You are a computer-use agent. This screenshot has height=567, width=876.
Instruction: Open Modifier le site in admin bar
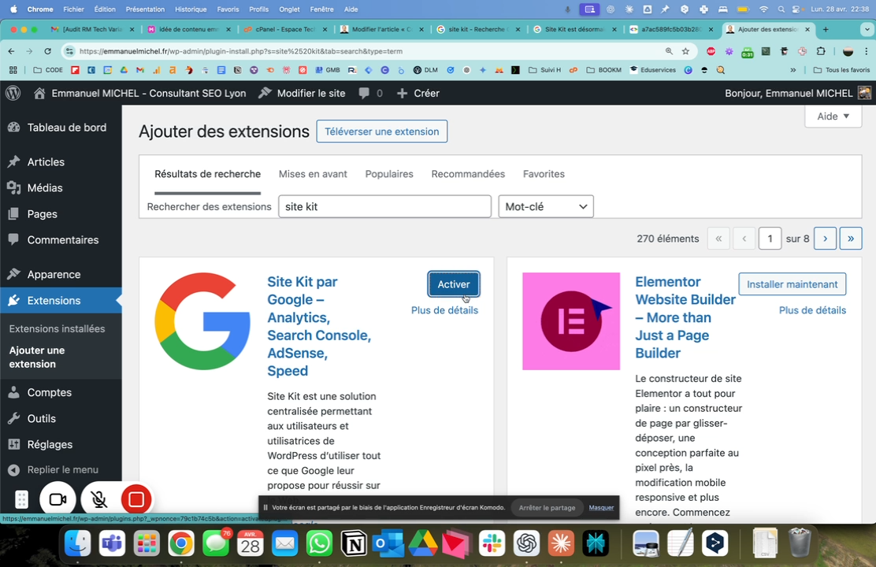click(x=302, y=93)
